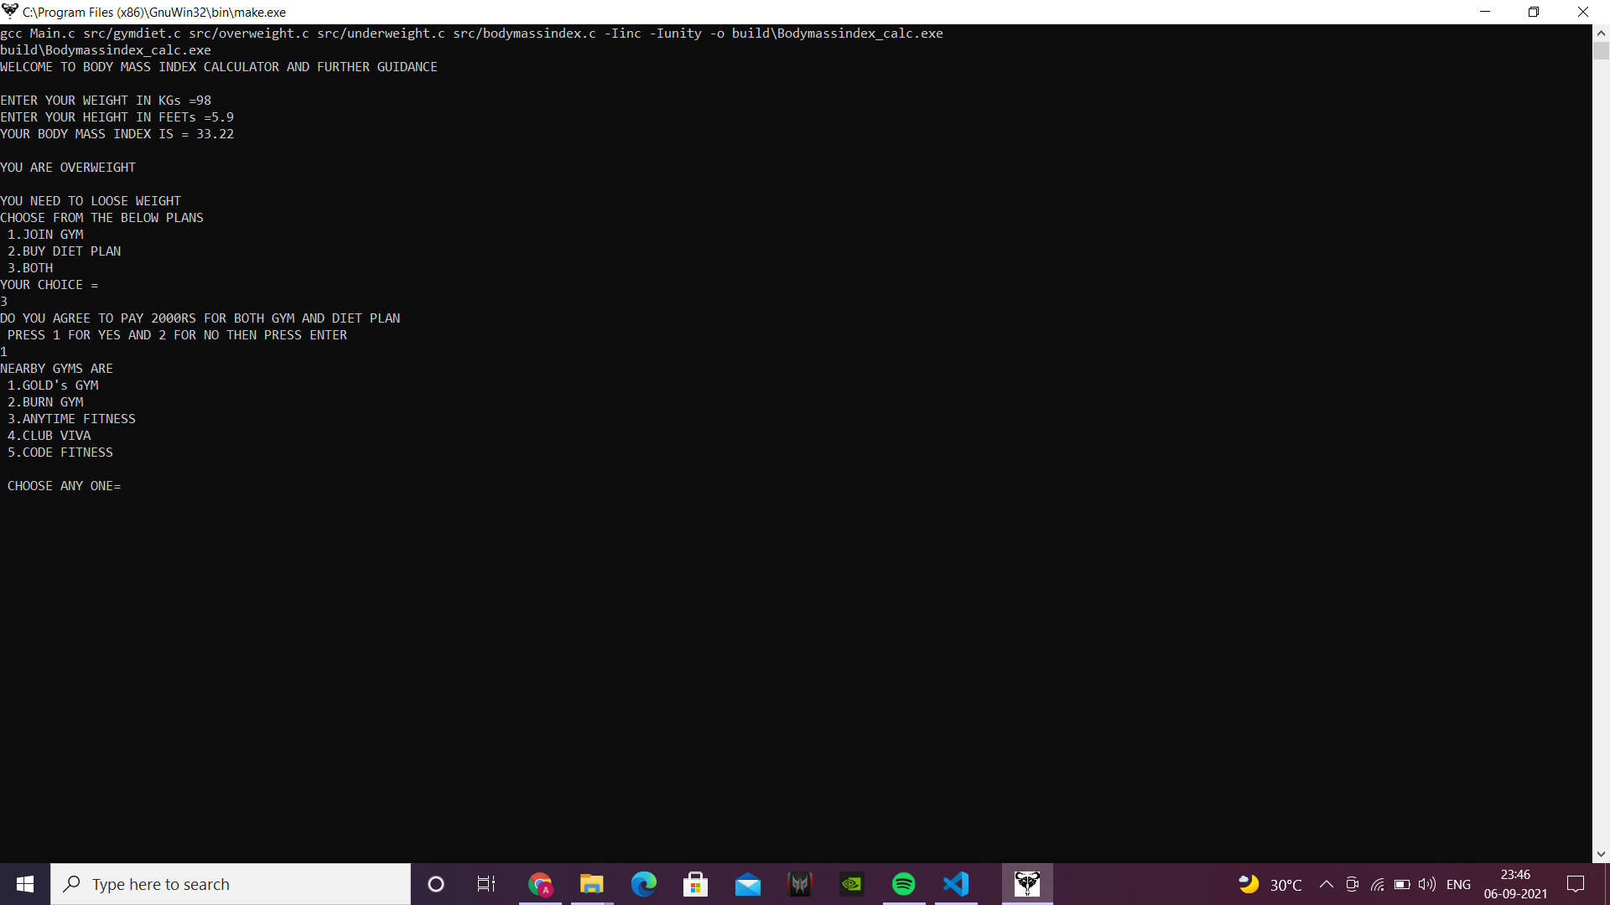Open Task View button in taskbar
The width and height of the screenshot is (1610, 905).
tap(488, 883)
